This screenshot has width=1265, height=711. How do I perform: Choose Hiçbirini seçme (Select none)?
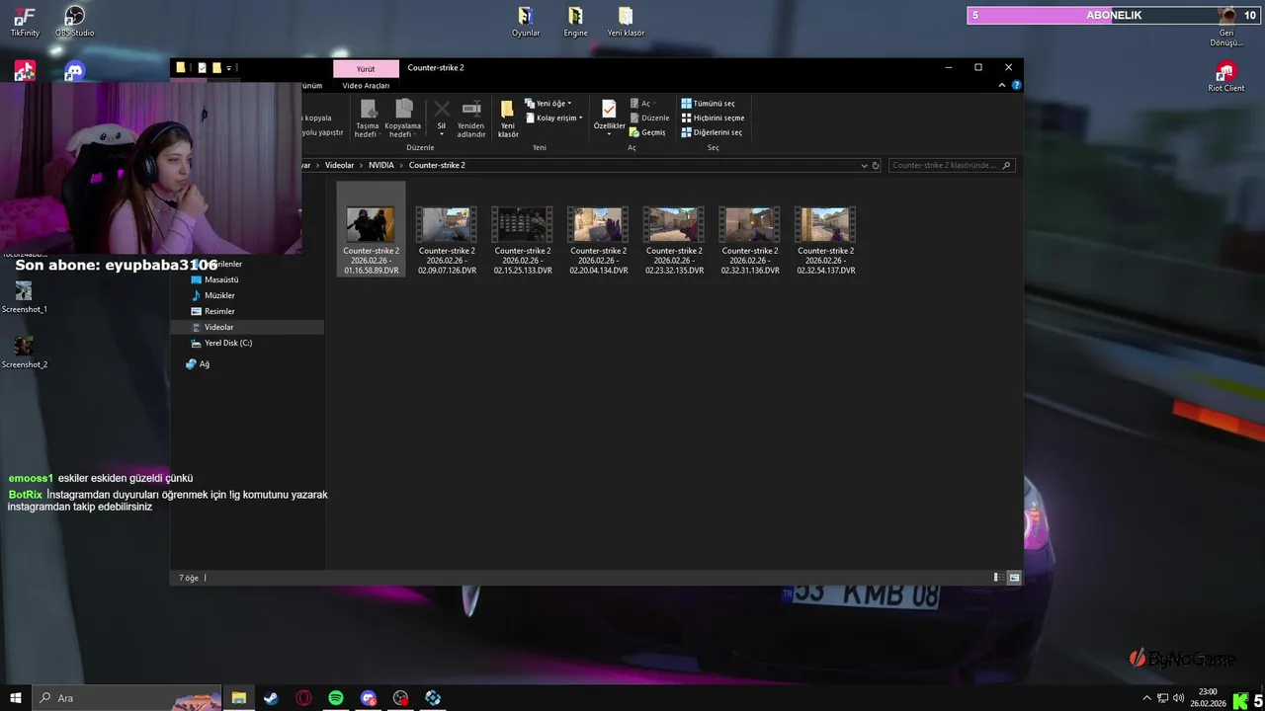coord(713,118)
